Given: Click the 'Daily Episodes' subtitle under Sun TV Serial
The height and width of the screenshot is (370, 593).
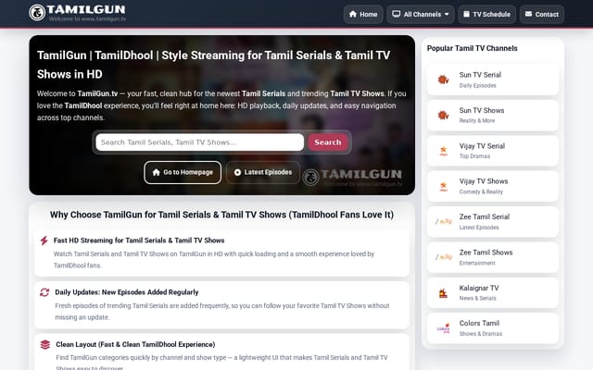Looking at the screenshot, I should [478, 86].
